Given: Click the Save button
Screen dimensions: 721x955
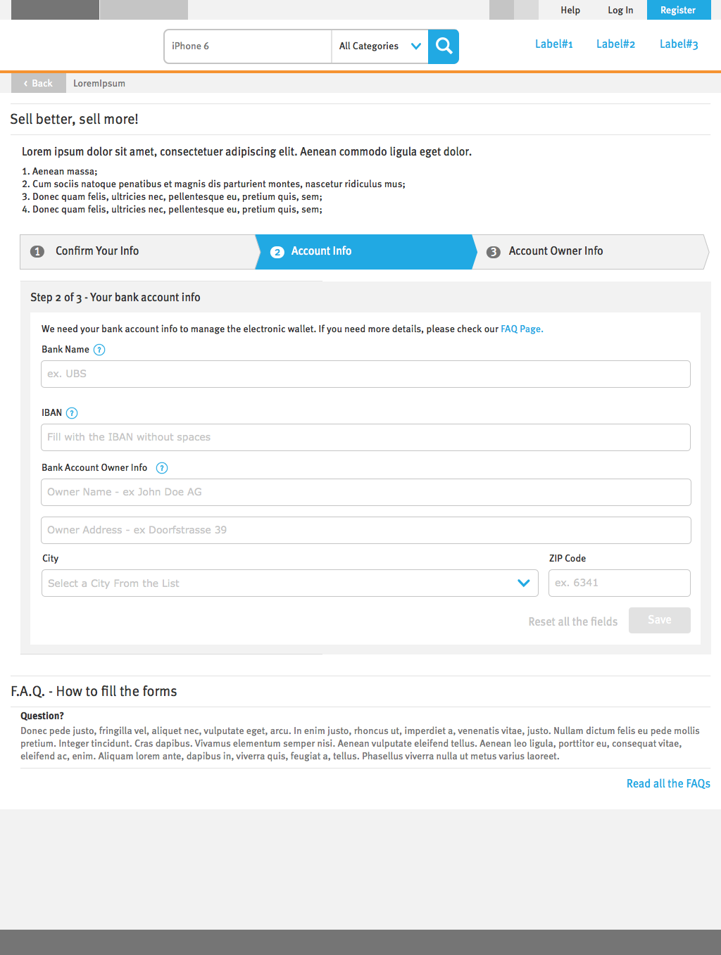Looking at the screenshot, I should tap(660, 620).
